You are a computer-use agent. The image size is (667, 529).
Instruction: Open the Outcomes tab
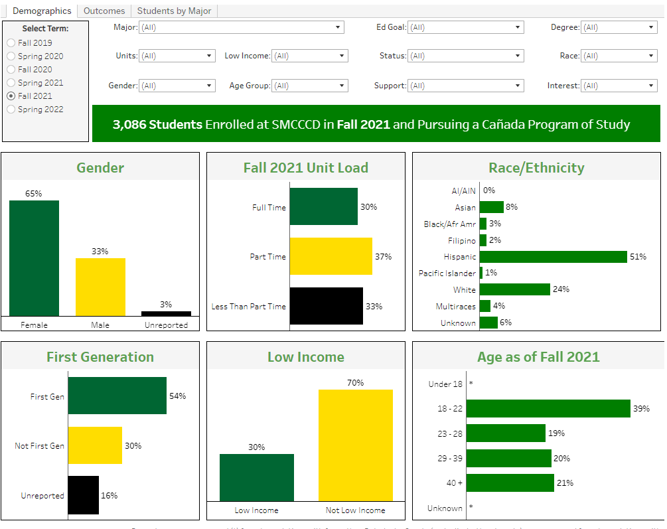point(104,11)
